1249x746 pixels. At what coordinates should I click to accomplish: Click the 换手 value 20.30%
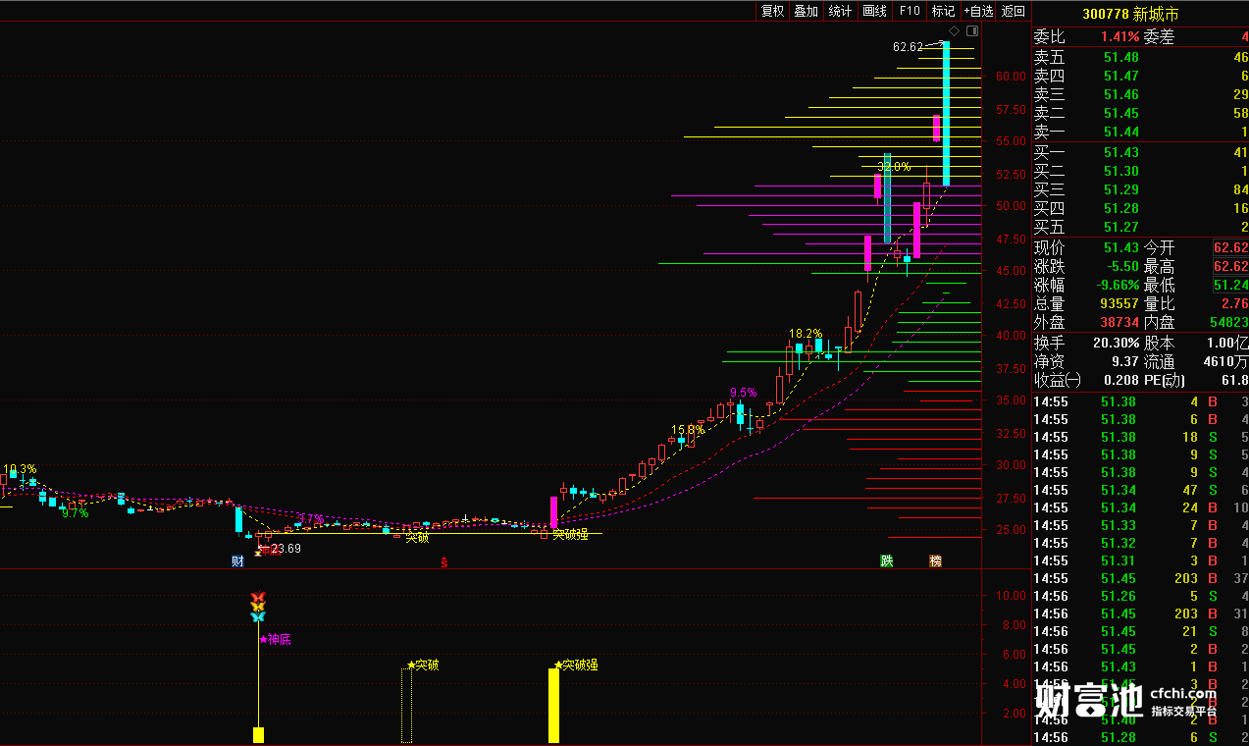pos(1117,343)
